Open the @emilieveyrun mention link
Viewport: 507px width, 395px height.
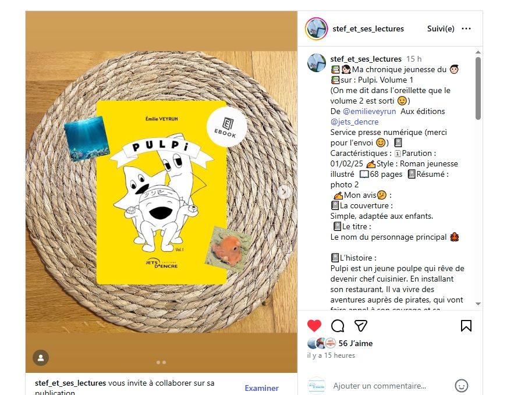[369, 112]
